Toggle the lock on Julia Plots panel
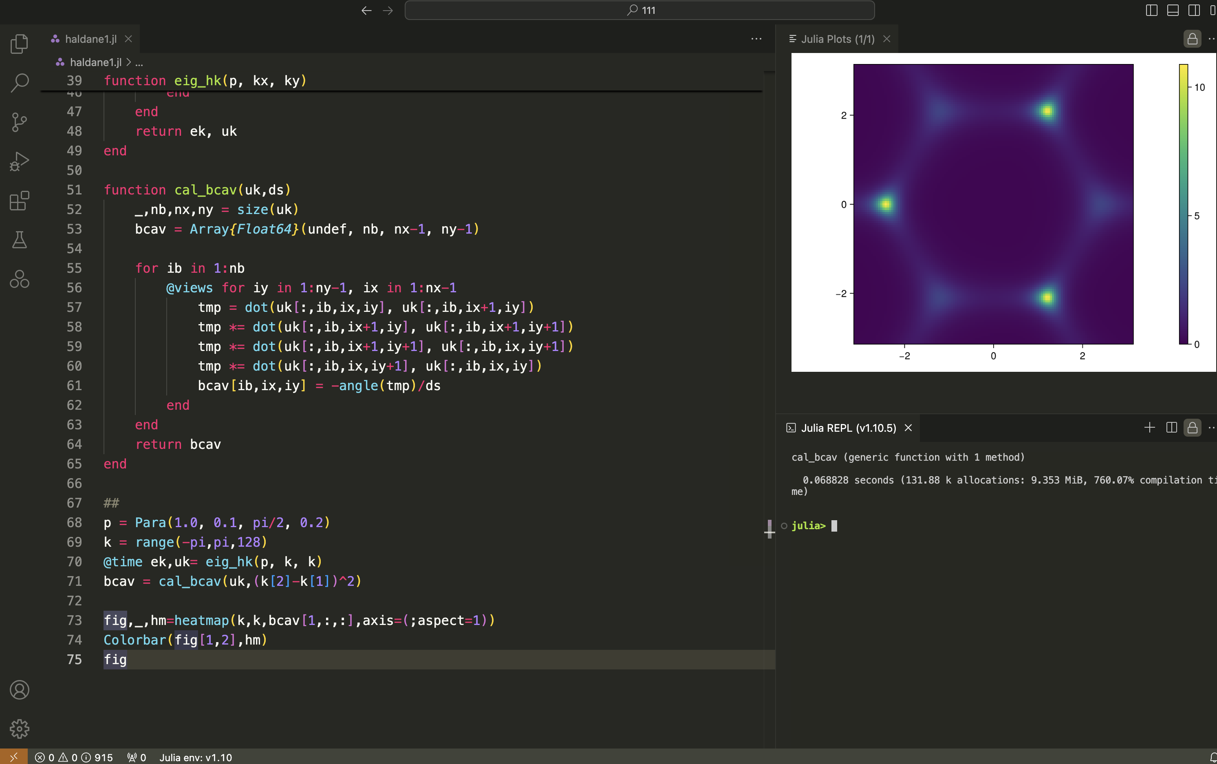The image size is (1217, 764). [x=1192, y=39]
